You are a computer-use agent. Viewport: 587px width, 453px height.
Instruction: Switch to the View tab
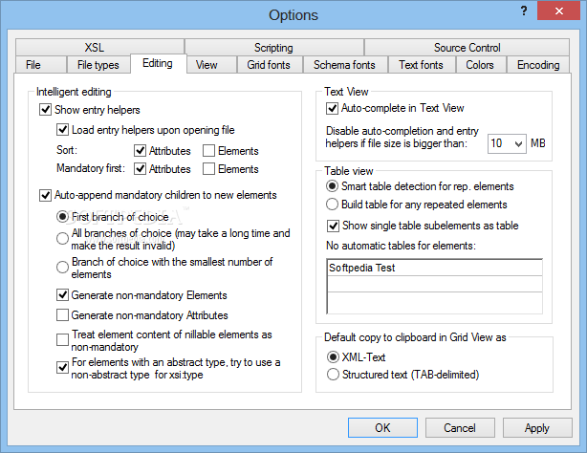click(207, 65)
